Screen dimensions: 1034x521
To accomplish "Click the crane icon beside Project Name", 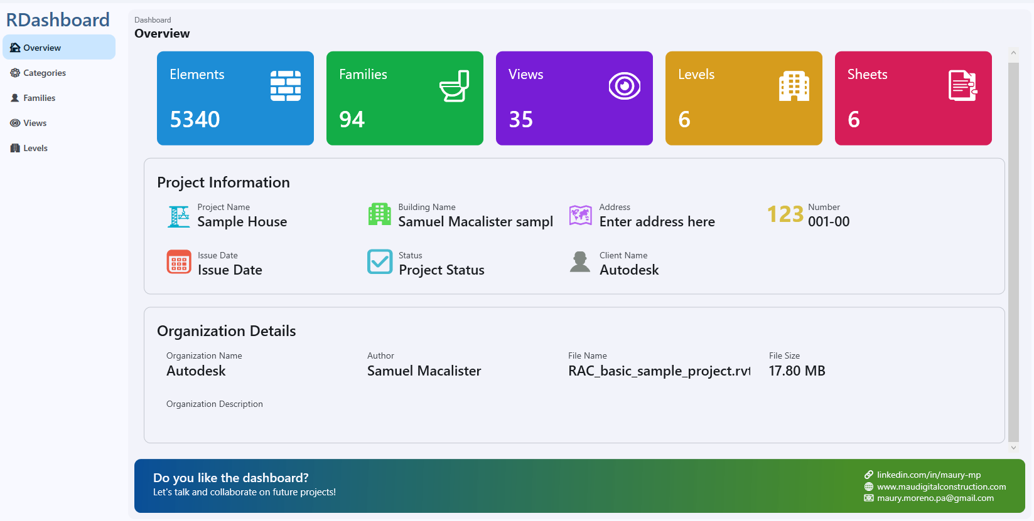I will 179,216.
